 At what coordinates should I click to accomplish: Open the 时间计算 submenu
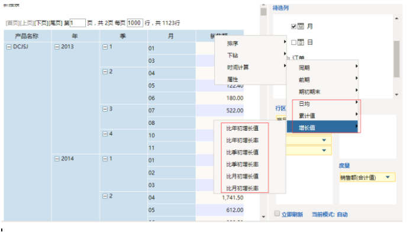pyautogui.click(x=250, y=67)
